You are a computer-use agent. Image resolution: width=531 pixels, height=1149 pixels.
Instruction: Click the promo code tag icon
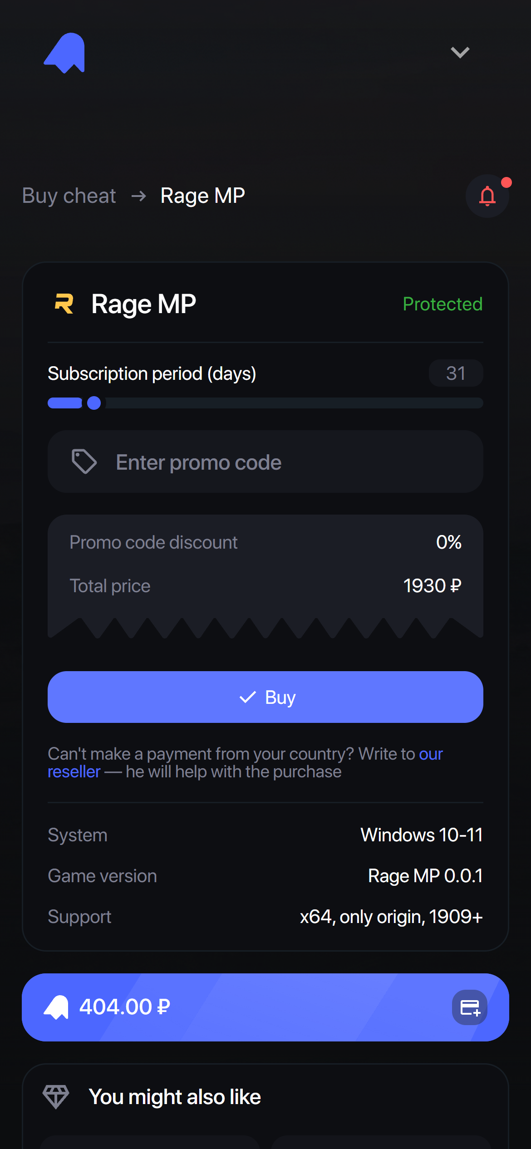(x=84, y=462)
